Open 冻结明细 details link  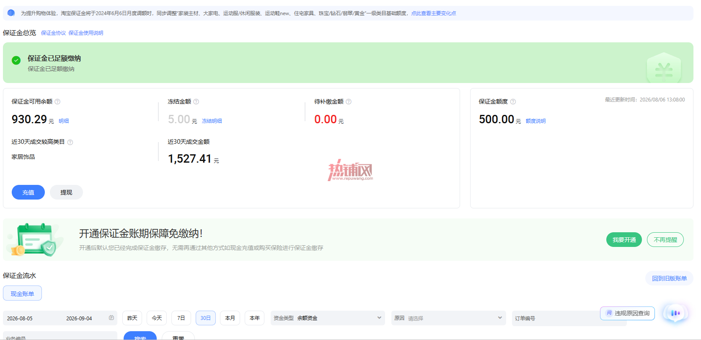click(212, 121)
